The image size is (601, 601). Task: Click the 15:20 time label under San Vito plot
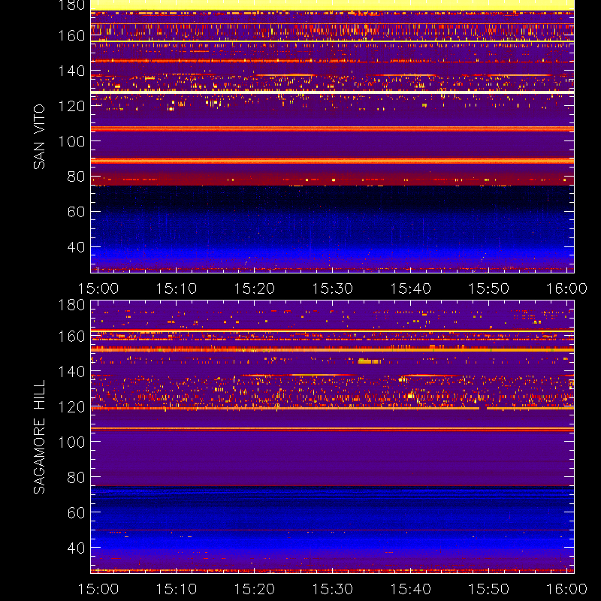[x=255, y=288]
